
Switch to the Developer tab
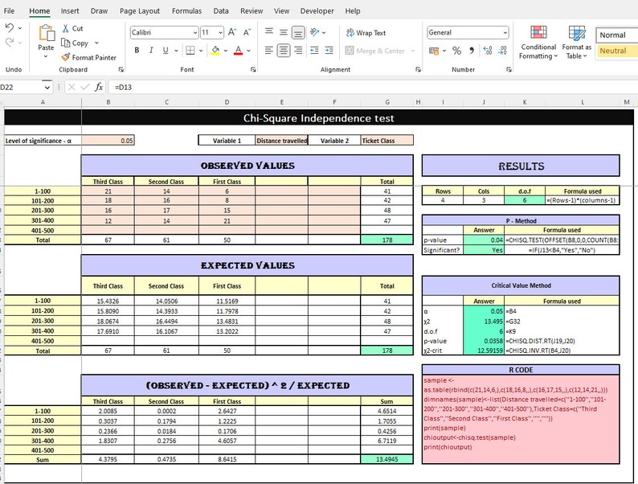[317, 11]
